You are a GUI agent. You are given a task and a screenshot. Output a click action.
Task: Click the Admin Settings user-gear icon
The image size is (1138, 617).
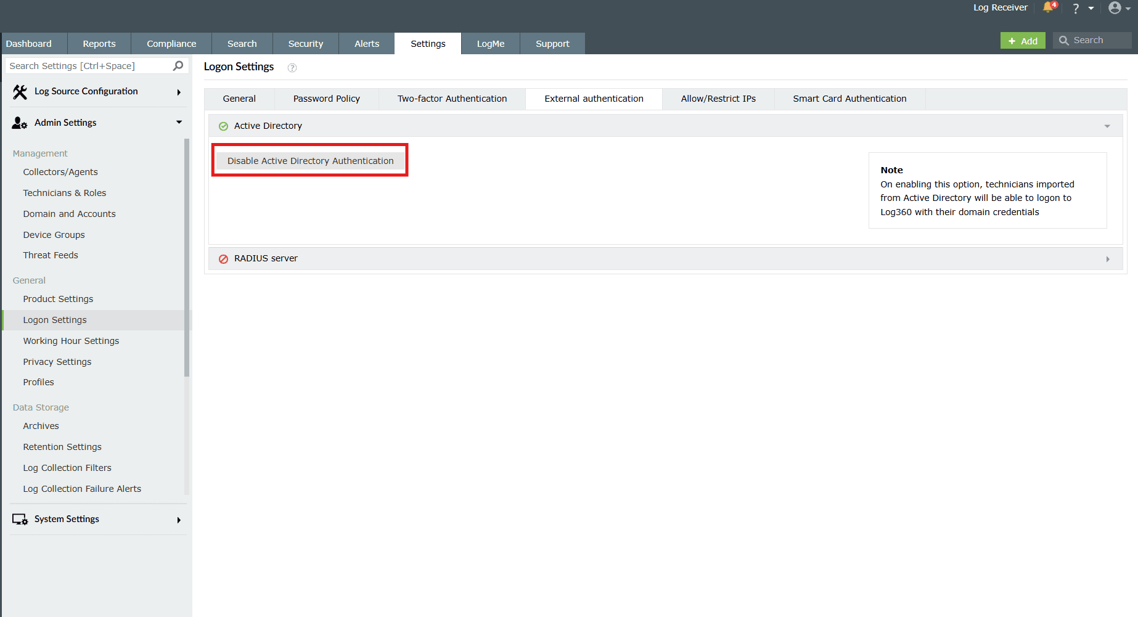(20, 123)
